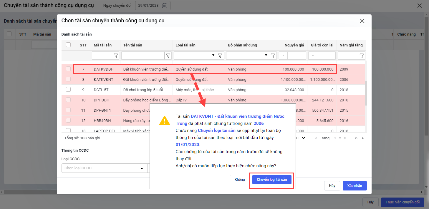Click the Giá trị còn lại filter input

326,56
